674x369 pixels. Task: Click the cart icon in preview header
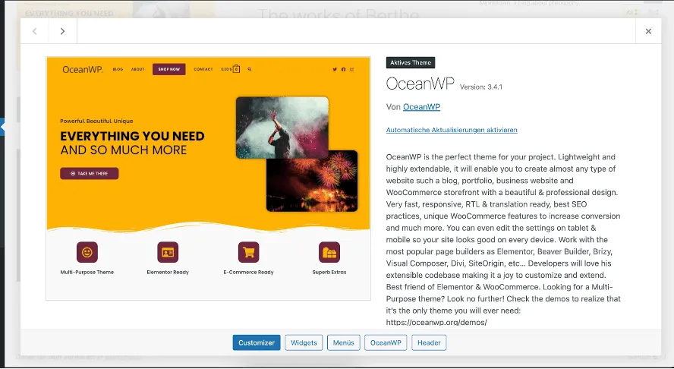[x=236, y=69]
